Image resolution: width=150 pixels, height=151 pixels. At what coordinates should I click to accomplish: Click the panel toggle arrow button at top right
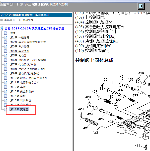pos(141,6)
